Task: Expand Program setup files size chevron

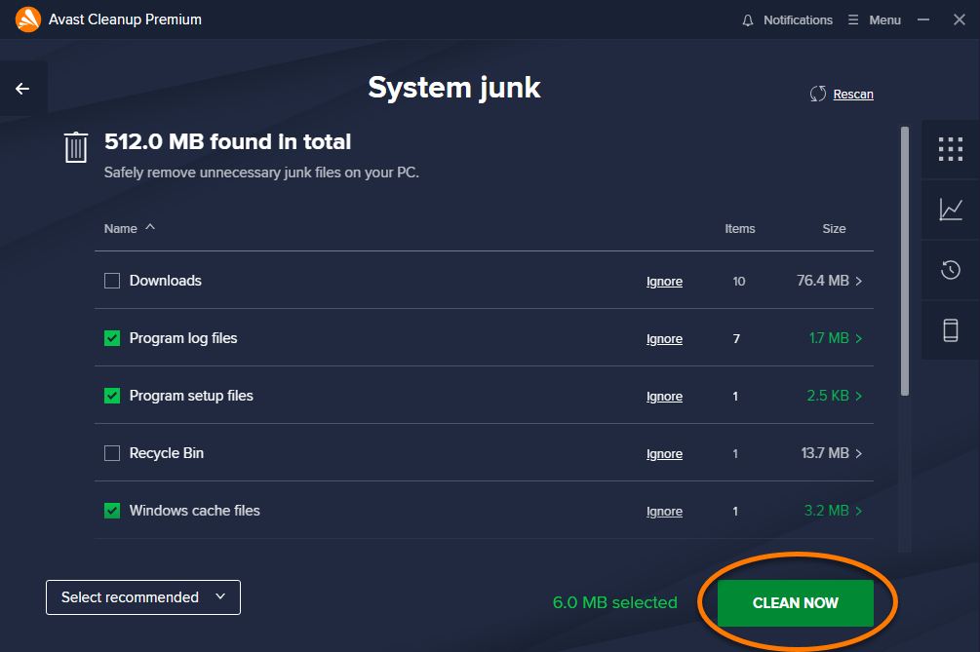Action: tap(859, 396)
